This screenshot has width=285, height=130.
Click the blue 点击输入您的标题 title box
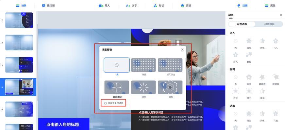tap(64, 124)
